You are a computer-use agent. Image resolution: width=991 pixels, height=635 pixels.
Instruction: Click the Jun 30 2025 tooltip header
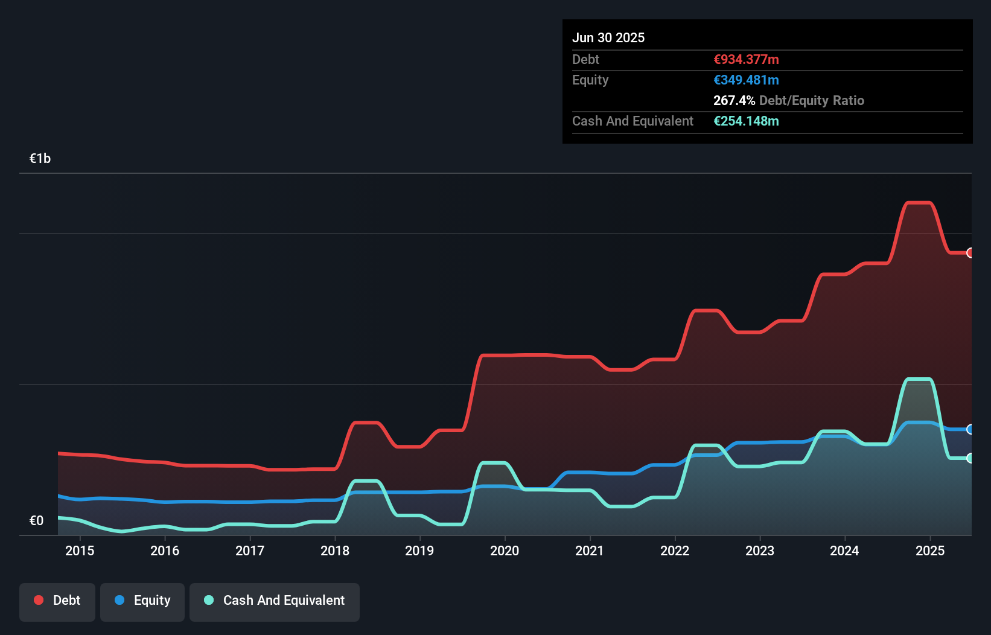[x=608, y=37]
